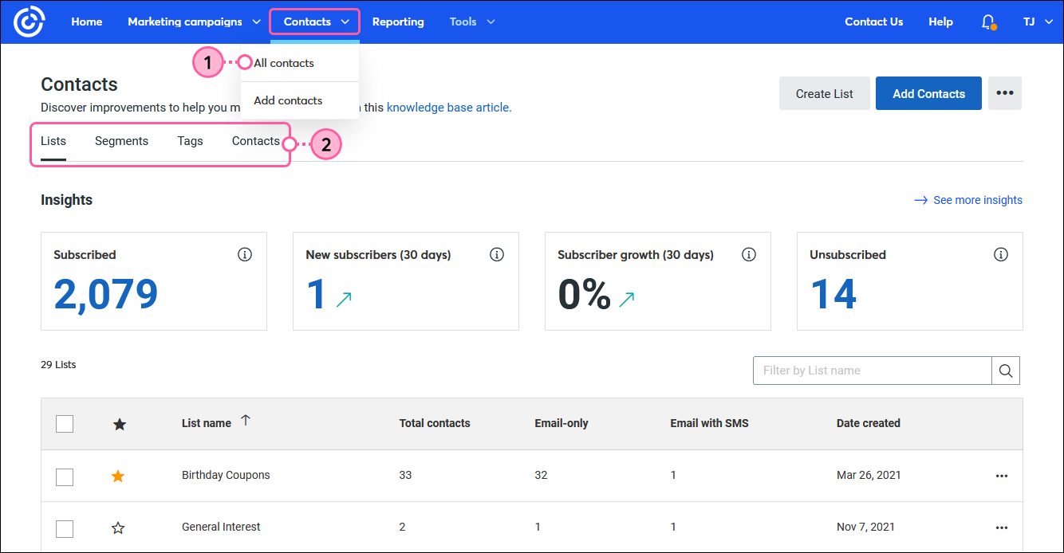Switch to the Lists tab
Image resolution: width=1064 pixels, height=553 pixels.
[53, 141]
